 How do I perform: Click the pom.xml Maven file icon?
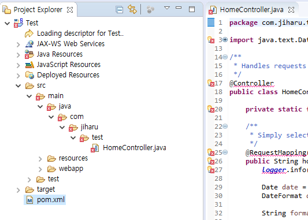[x=29, y=200]
